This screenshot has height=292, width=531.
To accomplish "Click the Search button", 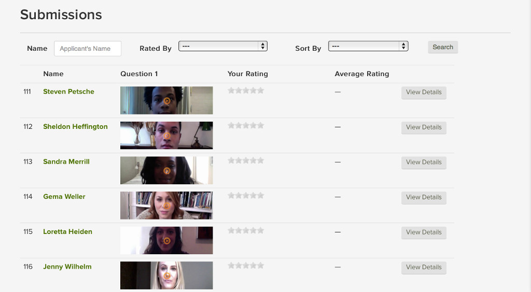I will [x=443, y=47].
